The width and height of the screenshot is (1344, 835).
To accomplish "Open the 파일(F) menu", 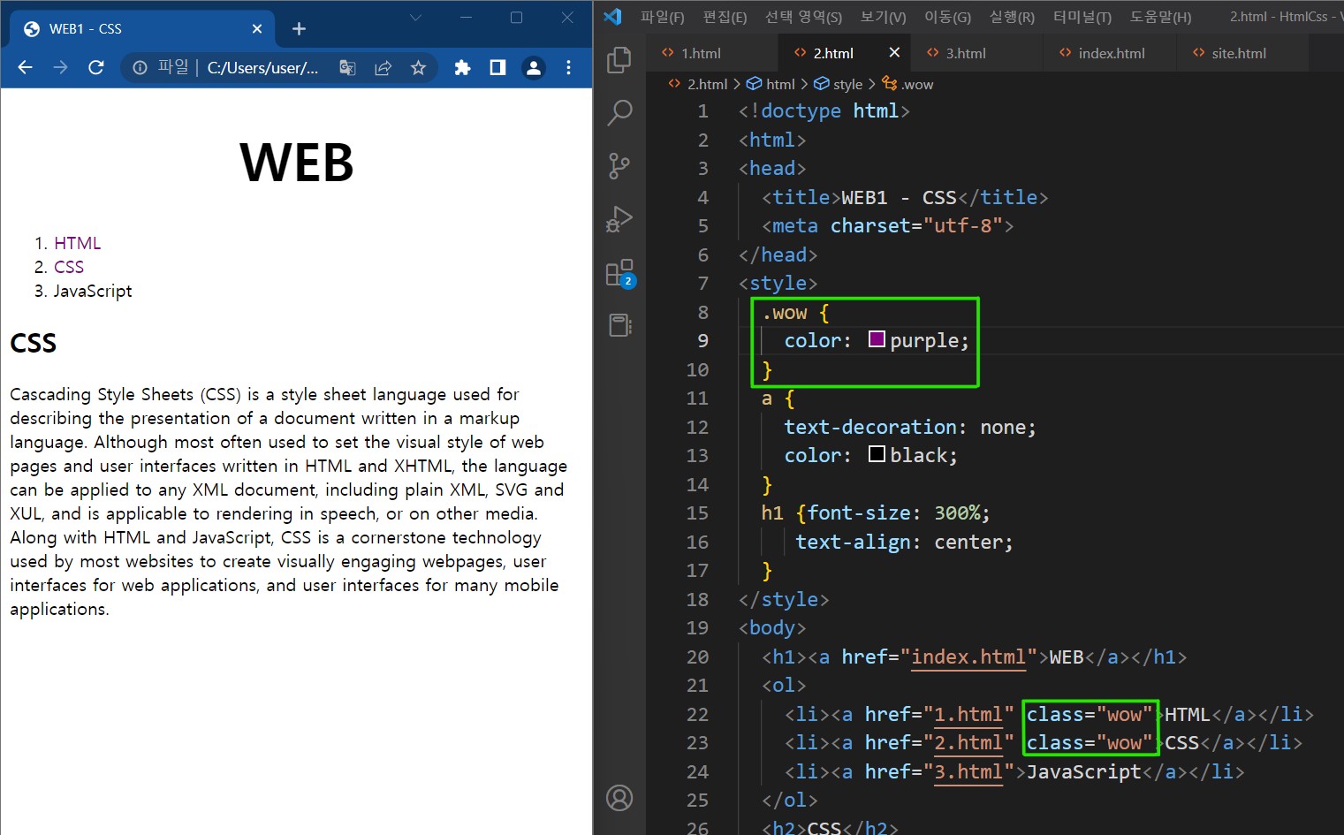I will coord(663,17).
